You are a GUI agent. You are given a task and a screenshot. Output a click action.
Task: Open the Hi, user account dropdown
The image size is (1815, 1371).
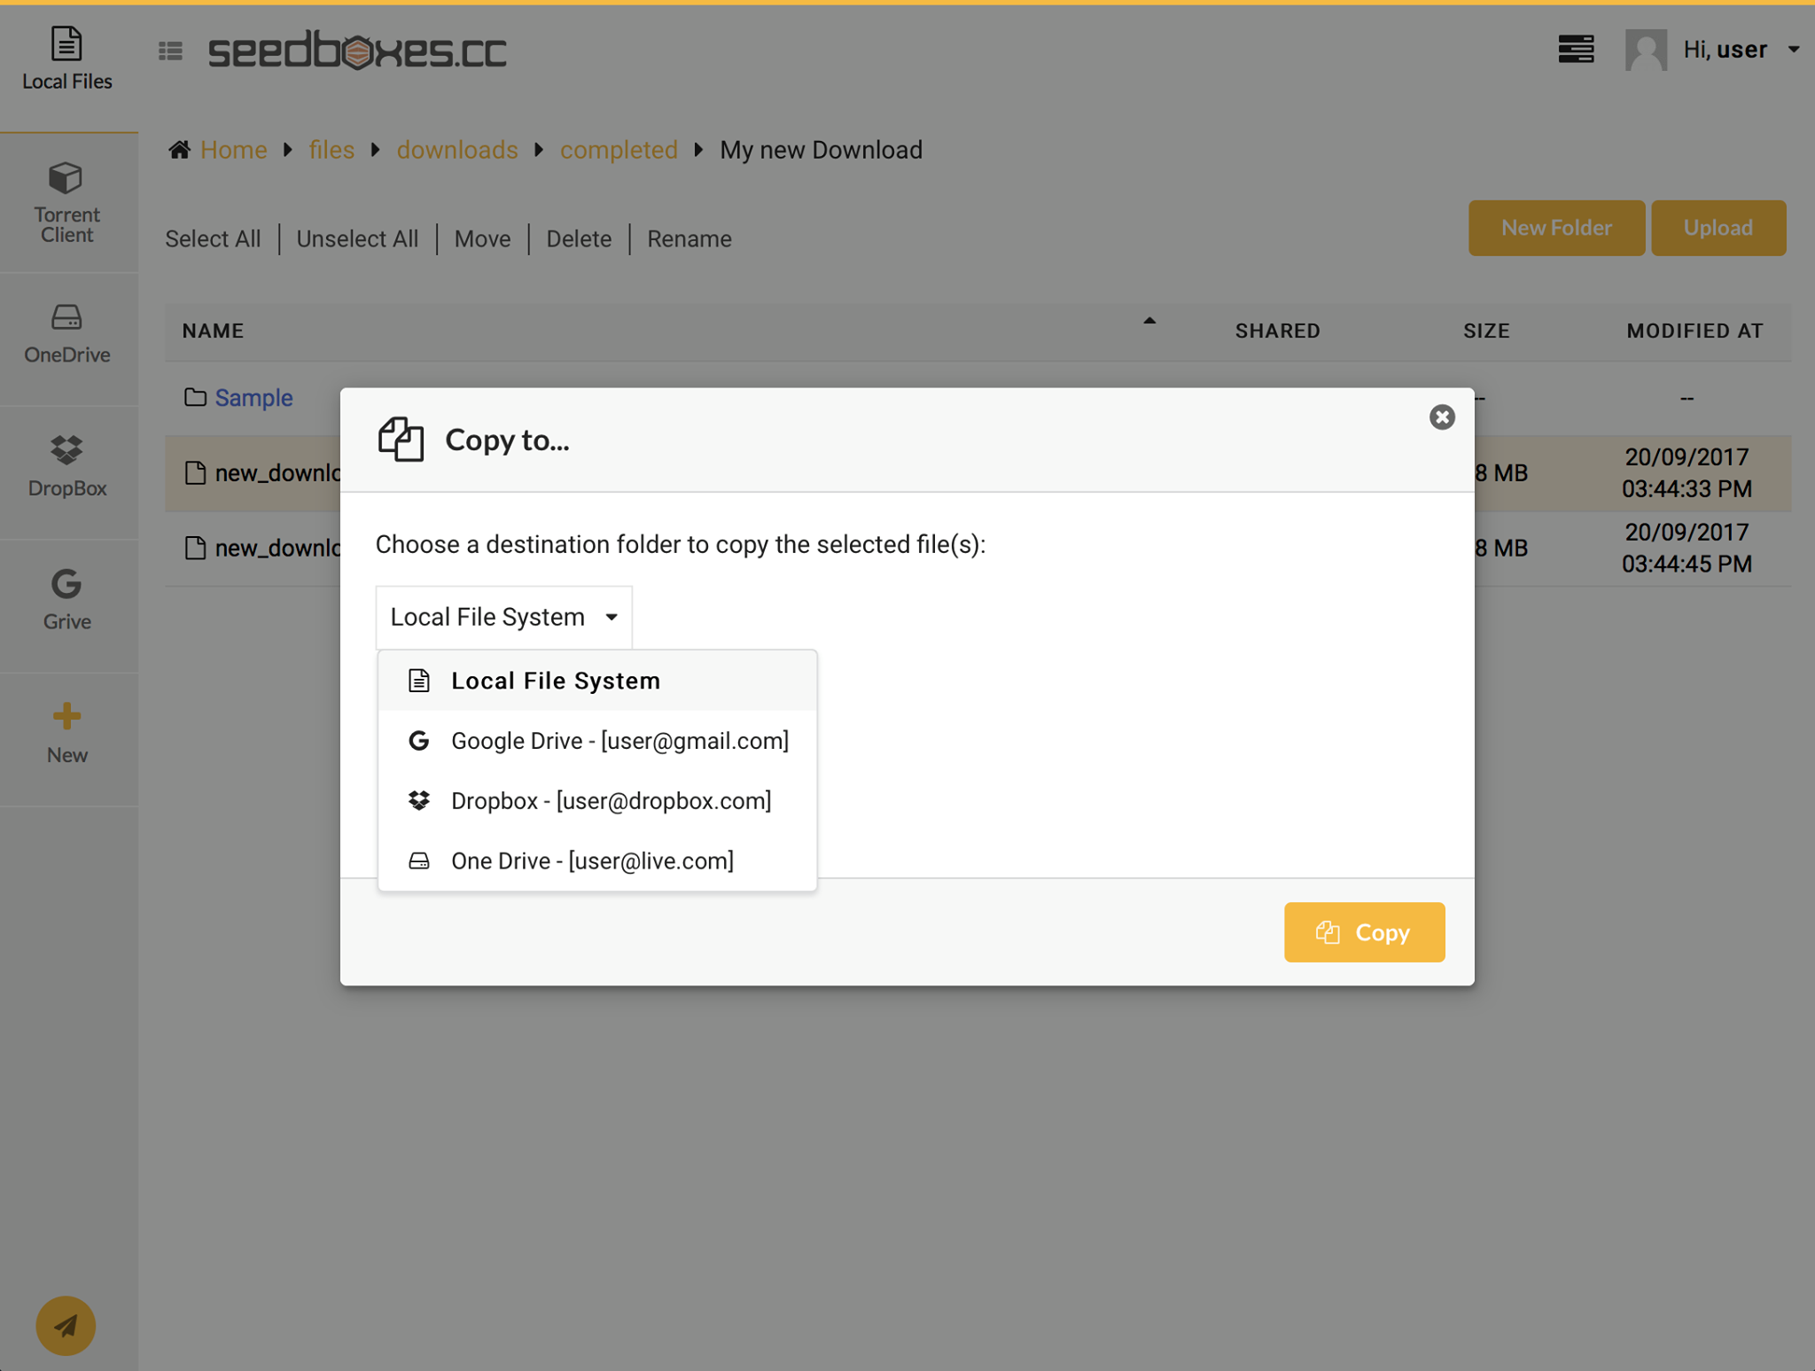(x=1741, y=50)
